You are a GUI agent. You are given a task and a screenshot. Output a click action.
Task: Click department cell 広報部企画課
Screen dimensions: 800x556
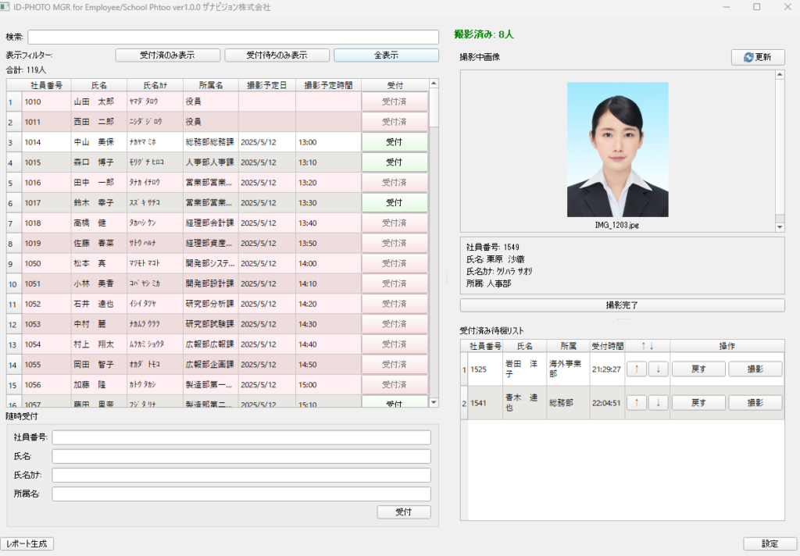pyautogui.click(x=211, y=365)
